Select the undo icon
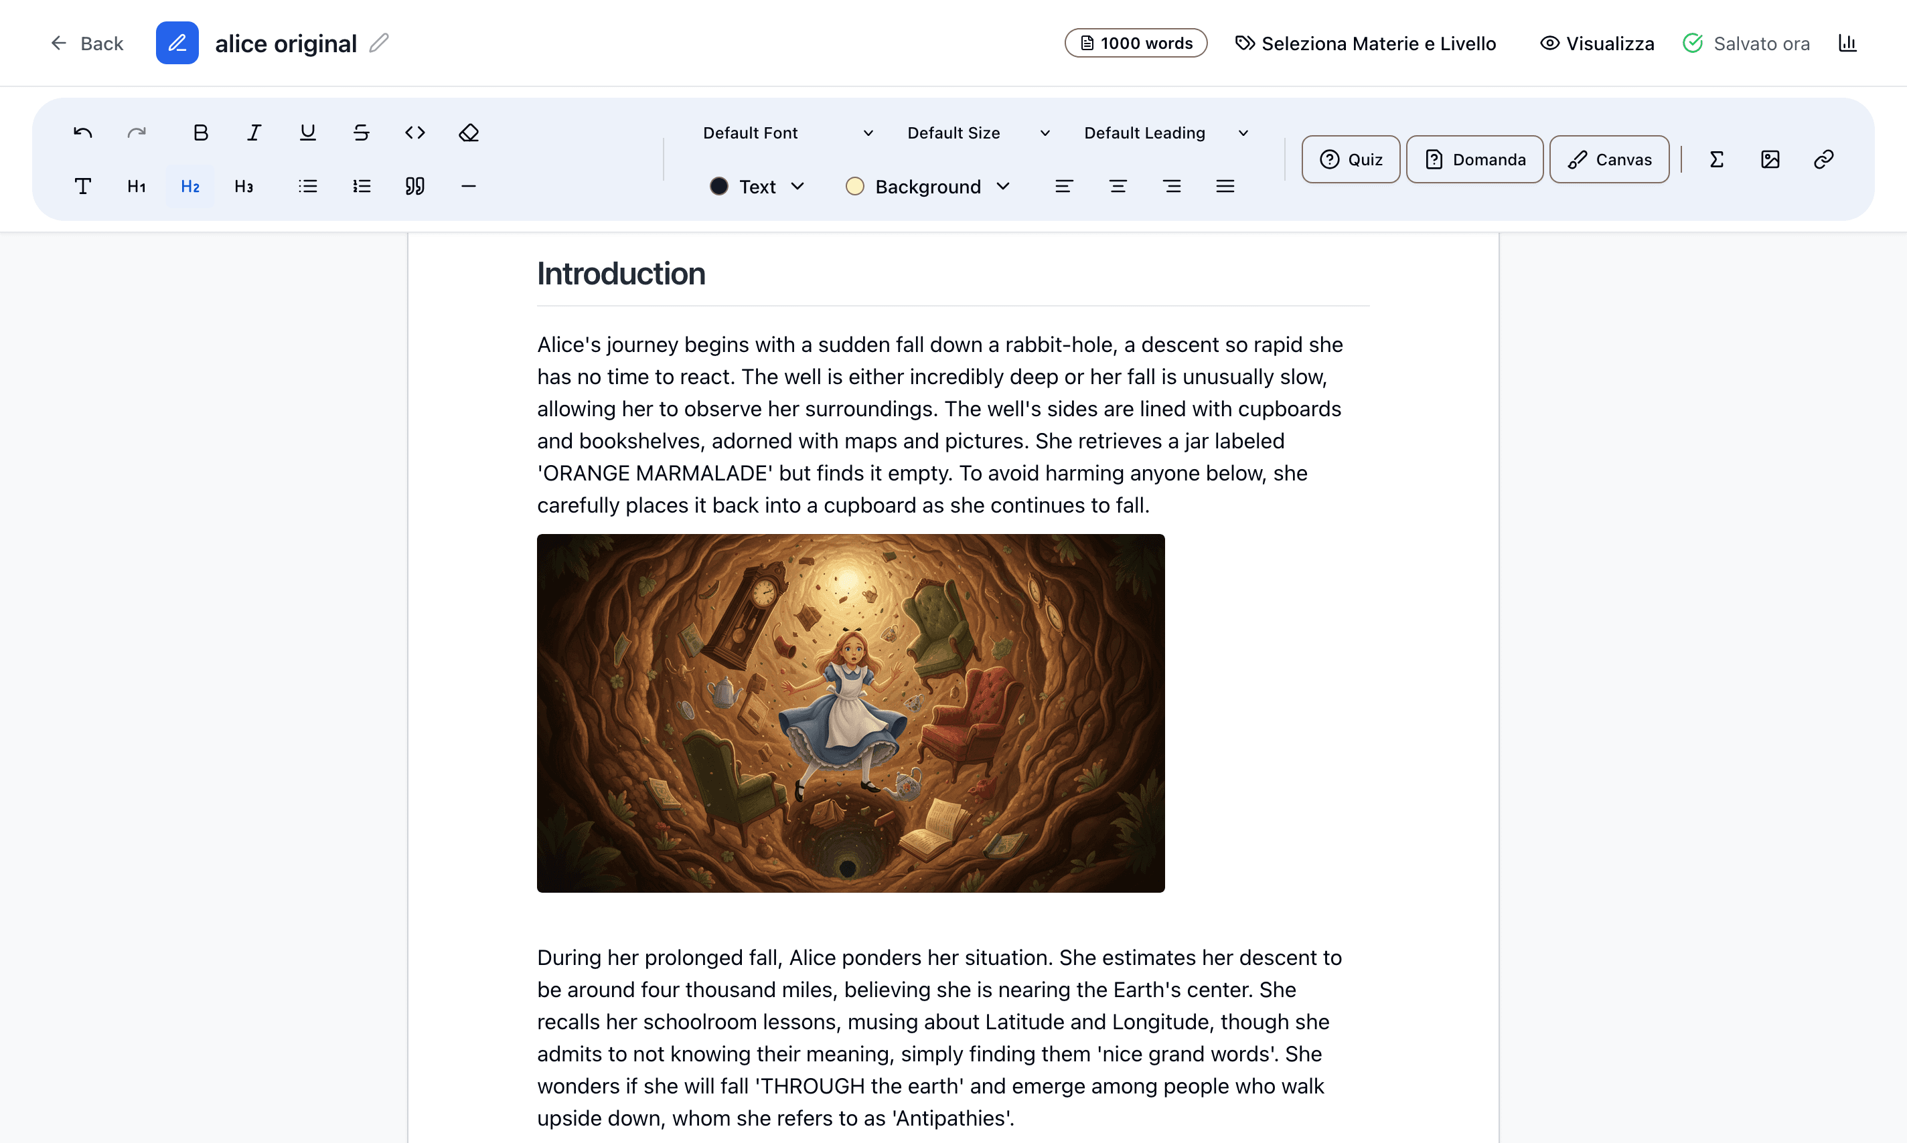Image resolution: width=1907 pixels, height=1143 pixels. click(82, 132)
